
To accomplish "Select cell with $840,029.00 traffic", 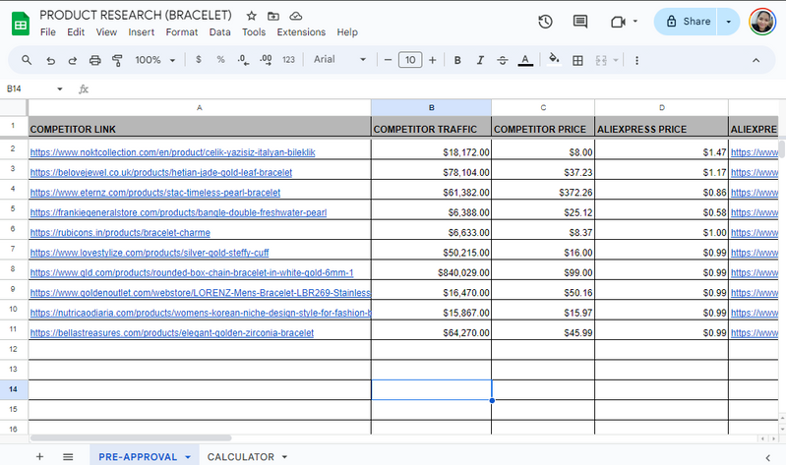I will 431,270.
